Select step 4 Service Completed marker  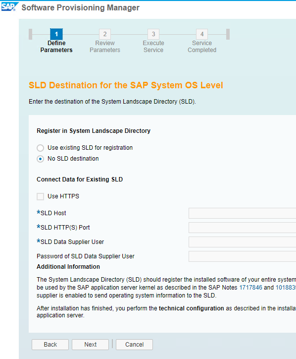click(202, 34)
